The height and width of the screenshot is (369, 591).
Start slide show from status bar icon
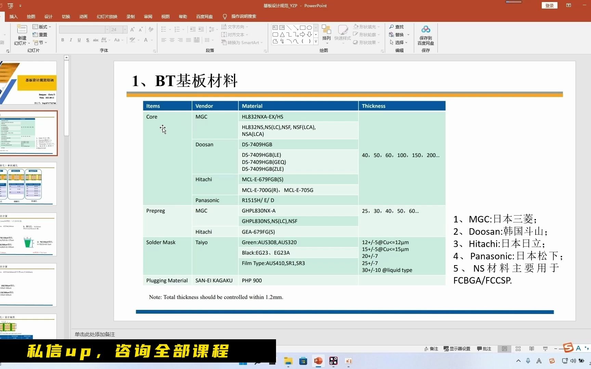[545, 348]
